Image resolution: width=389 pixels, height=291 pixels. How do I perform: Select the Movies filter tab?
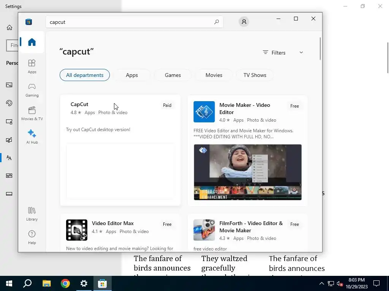[214, 75]
